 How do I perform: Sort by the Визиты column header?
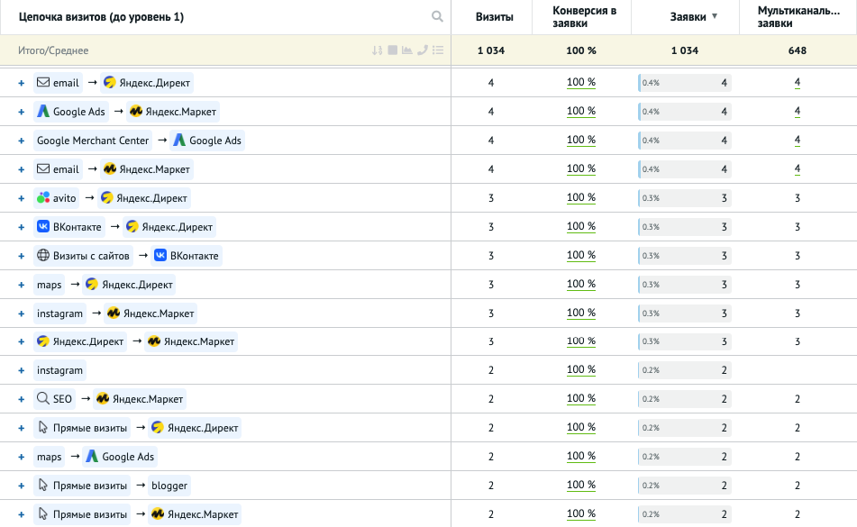(x=496, y=16)
